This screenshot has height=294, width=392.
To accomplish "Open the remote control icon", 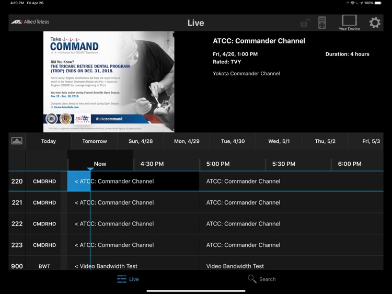I will [x=322, y=23].
